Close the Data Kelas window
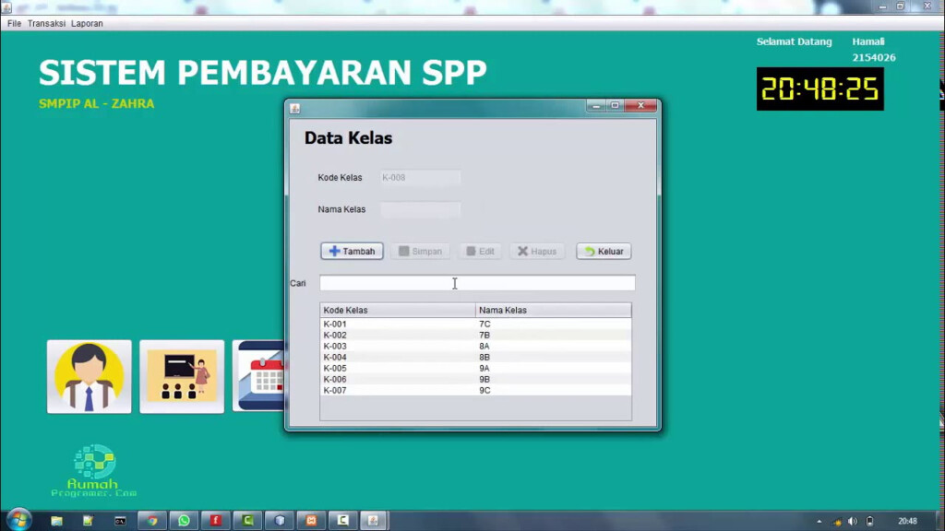This screenshot has height=531, width=945. coord(640,105)
